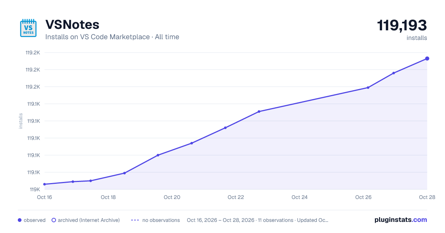Click the 'Oct 16' x-axis label

pyautogui.click(x=44, y=197)
